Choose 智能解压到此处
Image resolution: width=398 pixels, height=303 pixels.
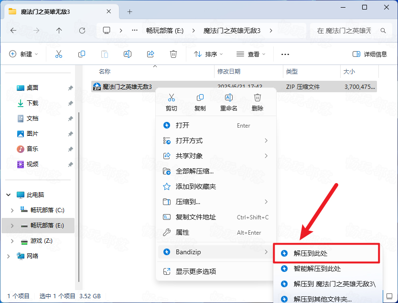point(327,269)
